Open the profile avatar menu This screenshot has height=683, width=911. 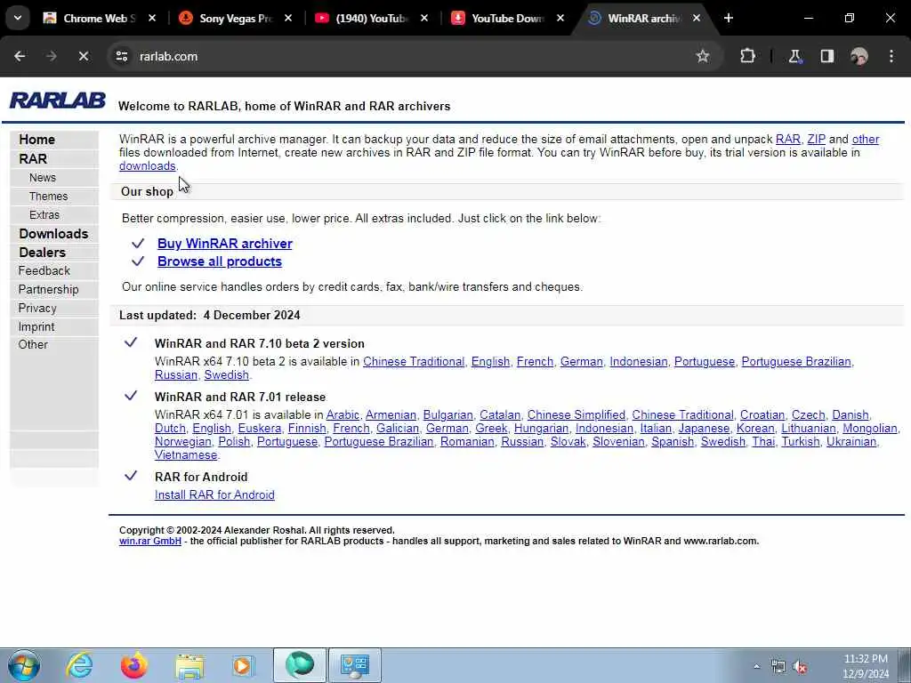click(859, 56)
